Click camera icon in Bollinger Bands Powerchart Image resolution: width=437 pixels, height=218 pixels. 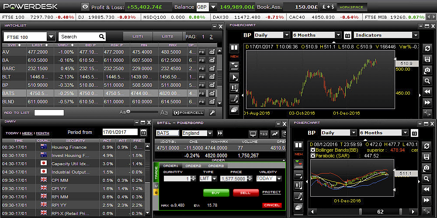(426, 168)
